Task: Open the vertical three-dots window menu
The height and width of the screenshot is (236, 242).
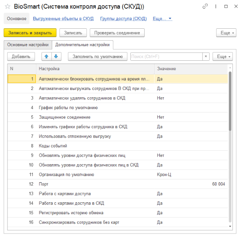Action: 216,6
